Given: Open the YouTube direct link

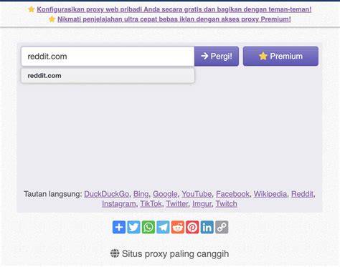Looking at the screenshot, I should [x=197, y=194].
